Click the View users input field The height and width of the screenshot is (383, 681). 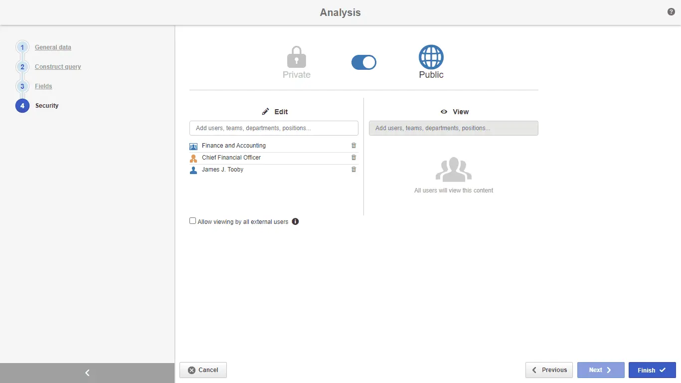(453, 128)
